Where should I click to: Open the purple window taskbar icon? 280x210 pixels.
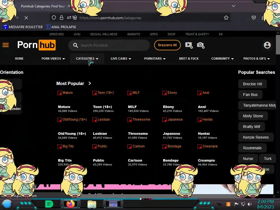coord(113,204)
